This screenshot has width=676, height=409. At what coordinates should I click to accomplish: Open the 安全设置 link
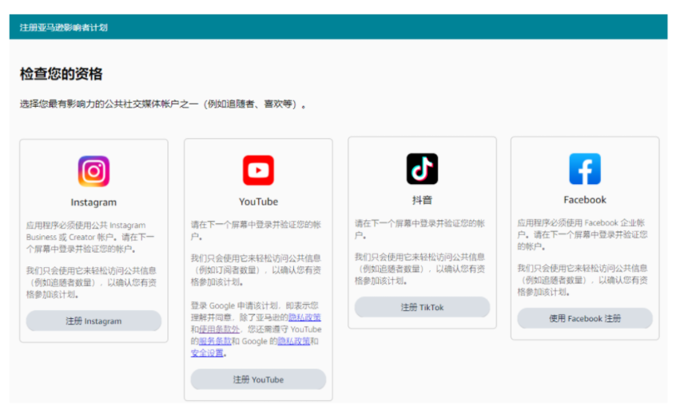[207, 353]
